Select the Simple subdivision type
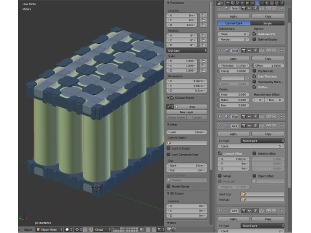 [268, 23]
